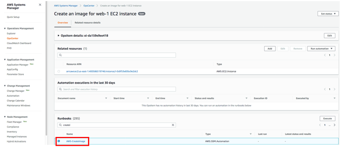Open the AWS-CreateImage runbook link
Screen dimensions: 348x149
click(x=76, y=141)
